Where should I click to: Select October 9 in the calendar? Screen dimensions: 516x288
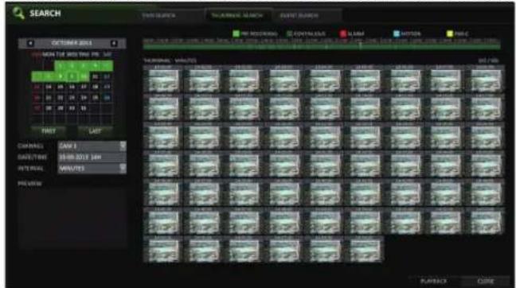(72, 76)
